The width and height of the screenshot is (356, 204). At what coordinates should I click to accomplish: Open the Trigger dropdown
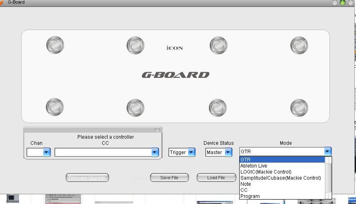pos(182,152)
